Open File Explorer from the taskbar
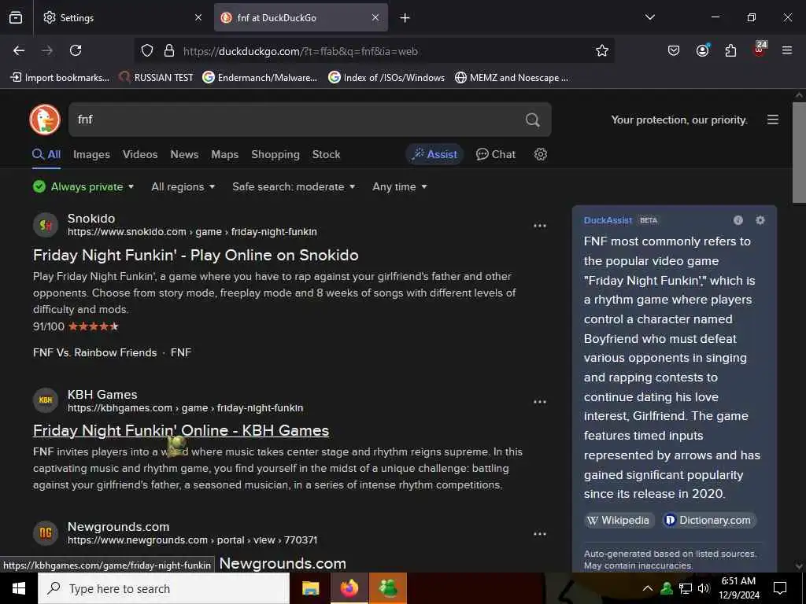This screenshot has width=806, height=604. [x=310, y=588]
